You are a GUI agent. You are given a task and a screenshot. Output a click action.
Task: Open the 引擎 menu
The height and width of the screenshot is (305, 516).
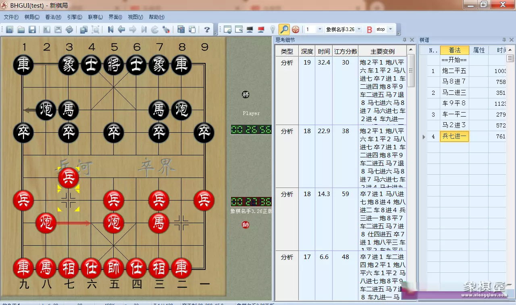coord(75,17)
